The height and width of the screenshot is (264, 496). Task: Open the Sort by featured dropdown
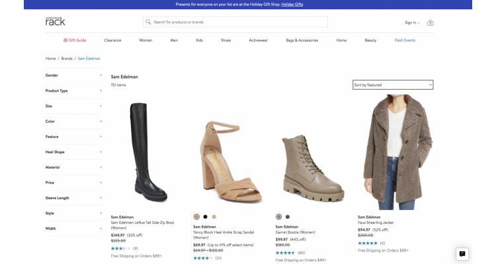[393, 84]
